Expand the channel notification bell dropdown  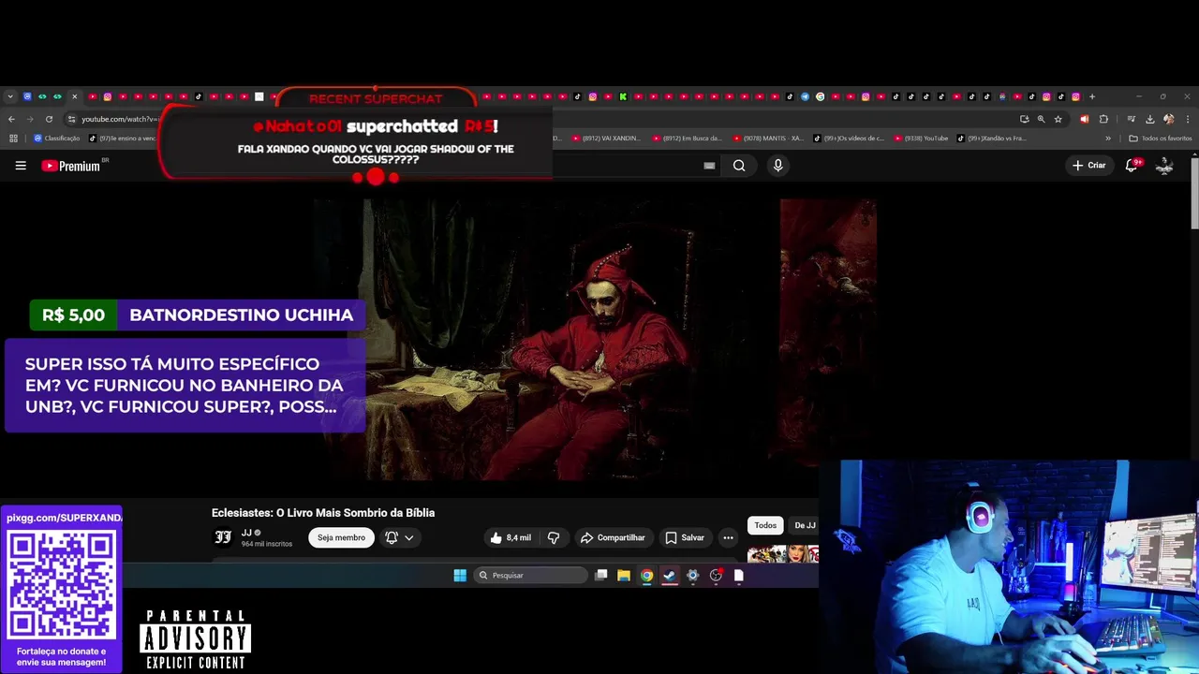coord(399,537)
